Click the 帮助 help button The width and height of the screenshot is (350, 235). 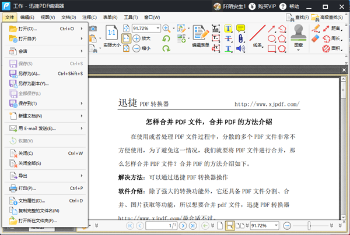click(x=289, y=6)
